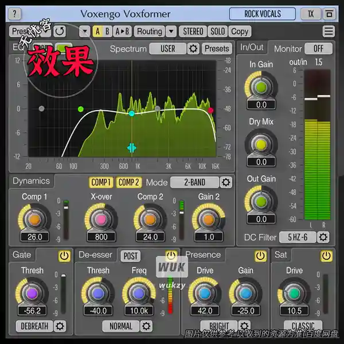Open the NORMAL de-esser mode selector

tap(121, 326)
